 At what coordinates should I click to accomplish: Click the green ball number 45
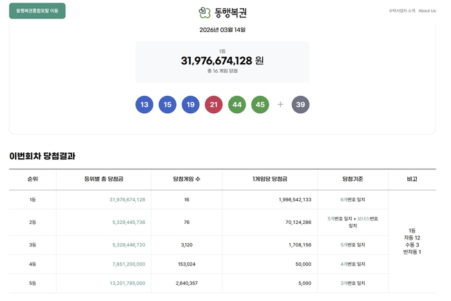(260, 105)
